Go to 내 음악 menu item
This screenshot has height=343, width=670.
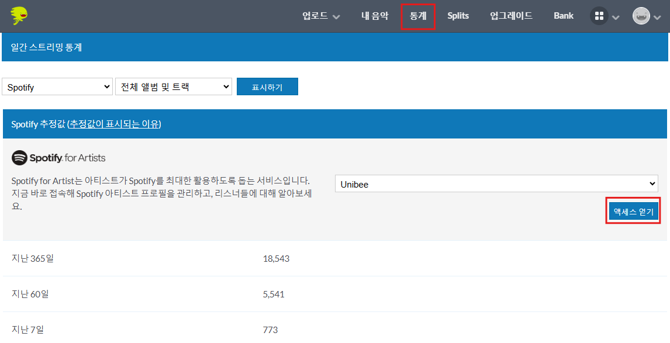(375, 16)
